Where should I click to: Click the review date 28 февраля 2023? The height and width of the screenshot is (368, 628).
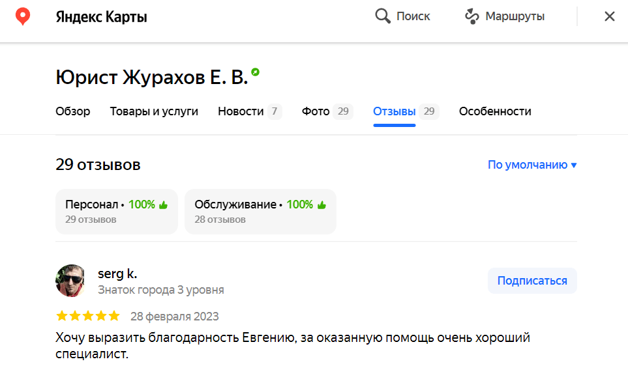click(175, 317)
